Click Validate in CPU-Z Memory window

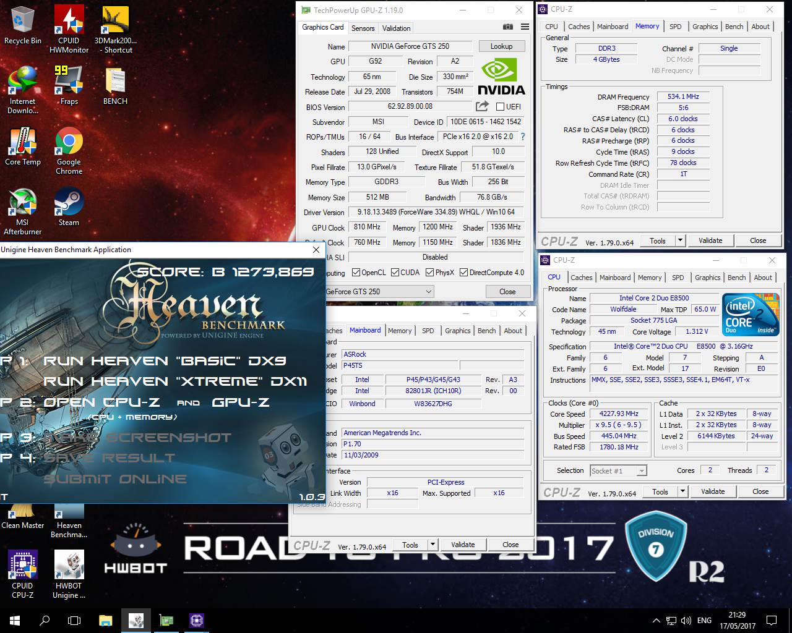click(710, 240)
